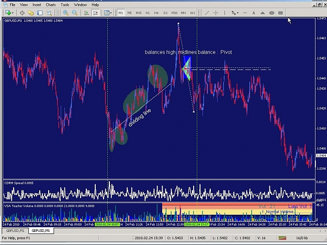
Task: Select the vertical line tool
Action: click(x=224, y=13)
